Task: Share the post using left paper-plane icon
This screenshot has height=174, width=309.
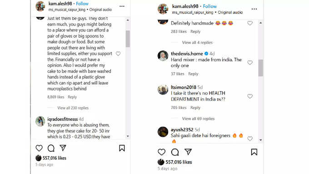Action: (63, 148)
